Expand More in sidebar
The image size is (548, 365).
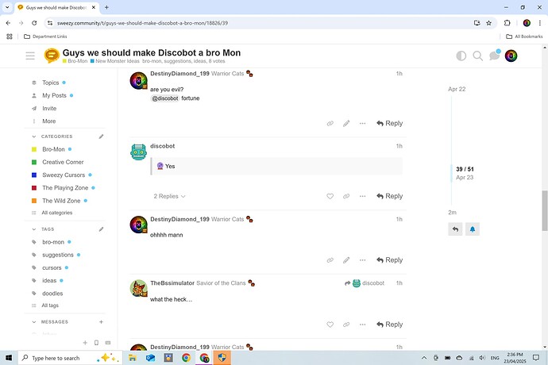[x=49, y=121]
